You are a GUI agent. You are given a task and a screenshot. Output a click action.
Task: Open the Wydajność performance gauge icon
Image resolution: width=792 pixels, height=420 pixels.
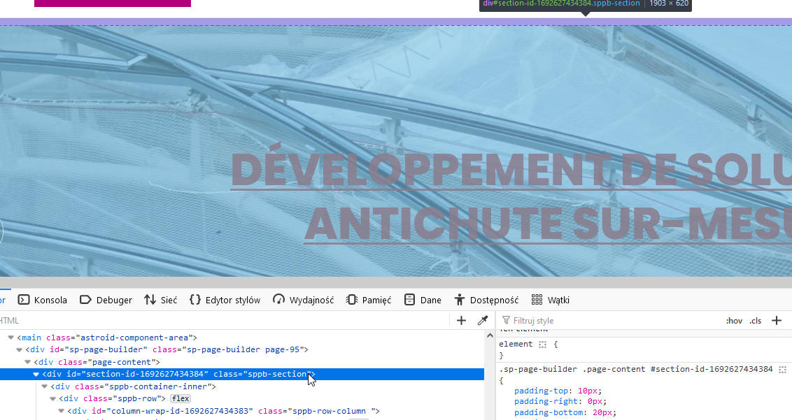pos(279,300)
